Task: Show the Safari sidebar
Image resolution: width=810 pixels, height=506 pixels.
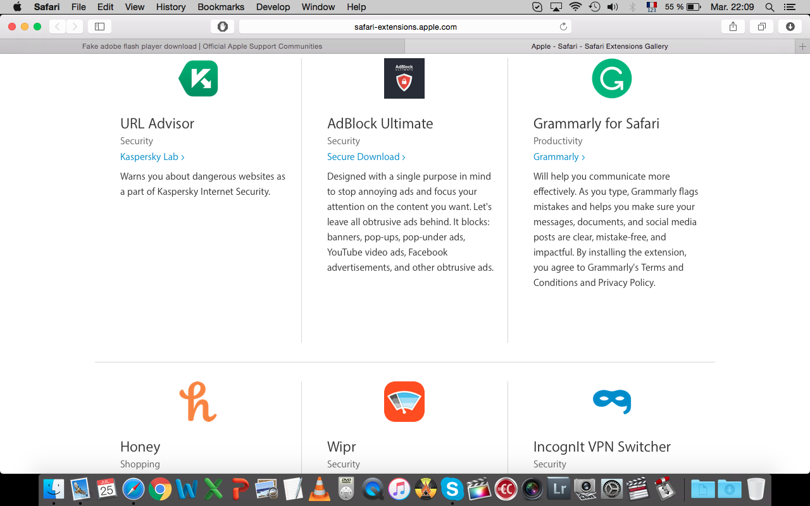Action: tap(99, 27)
